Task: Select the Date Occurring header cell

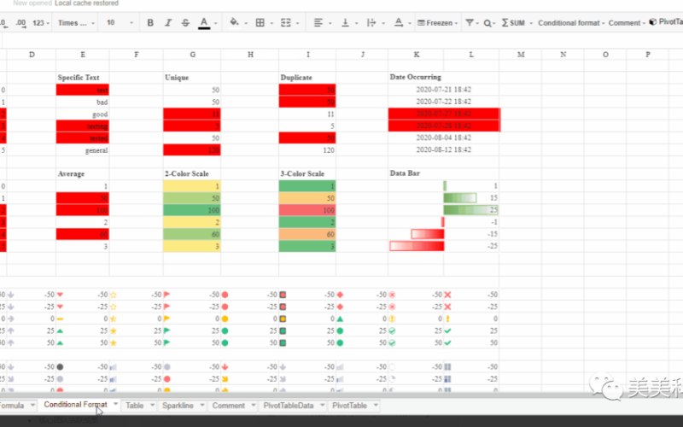Action: tap(416, 77)
